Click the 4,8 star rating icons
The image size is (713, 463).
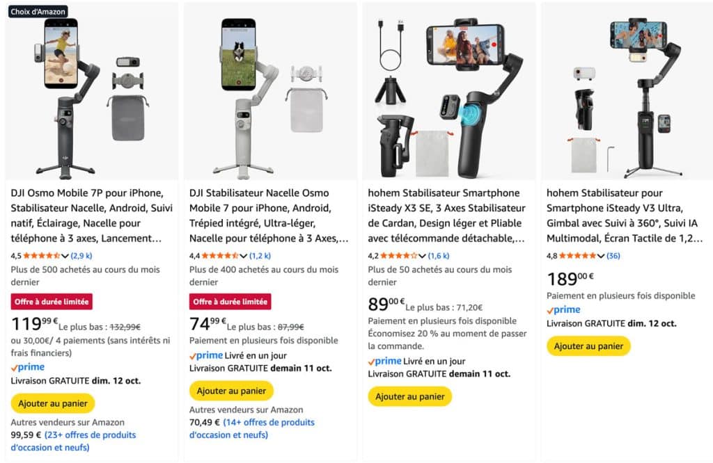pyautogui.click(x=577, y=256)
